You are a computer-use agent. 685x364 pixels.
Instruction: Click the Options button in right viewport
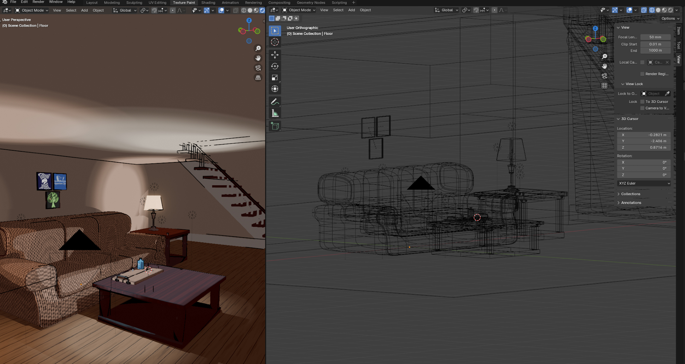(670, 18)
